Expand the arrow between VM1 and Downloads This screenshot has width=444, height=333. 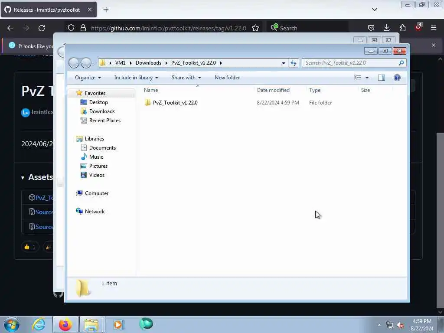131,63
